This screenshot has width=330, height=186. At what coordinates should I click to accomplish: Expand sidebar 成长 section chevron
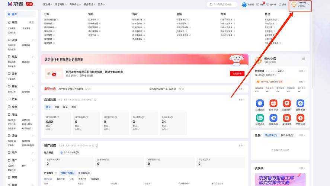pos(33,107)
